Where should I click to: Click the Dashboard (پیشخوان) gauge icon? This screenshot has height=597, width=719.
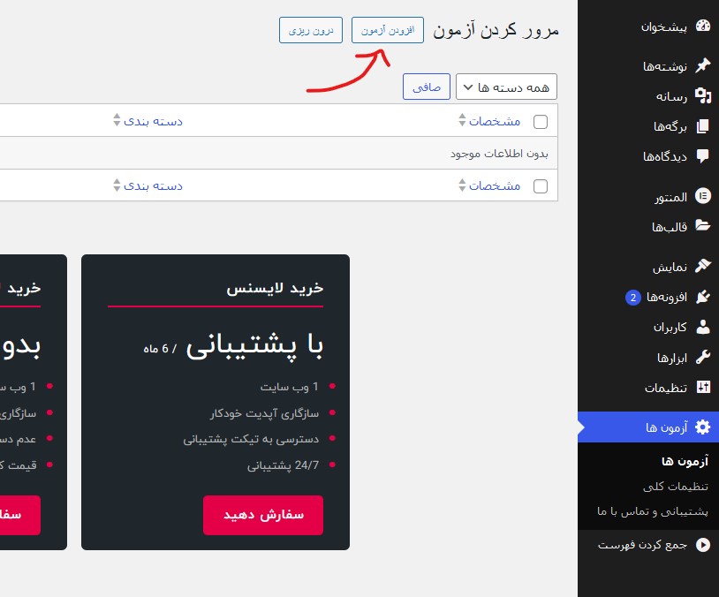(702, 26)
